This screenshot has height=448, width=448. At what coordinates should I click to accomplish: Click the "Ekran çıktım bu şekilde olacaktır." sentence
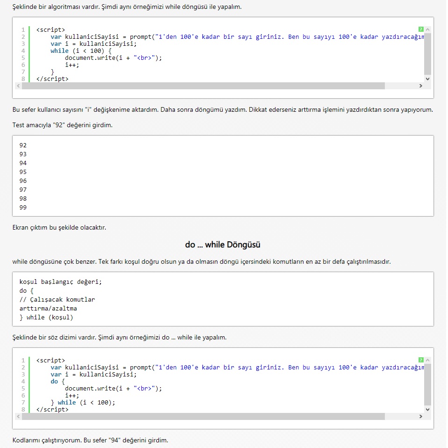tap(59, 228)
